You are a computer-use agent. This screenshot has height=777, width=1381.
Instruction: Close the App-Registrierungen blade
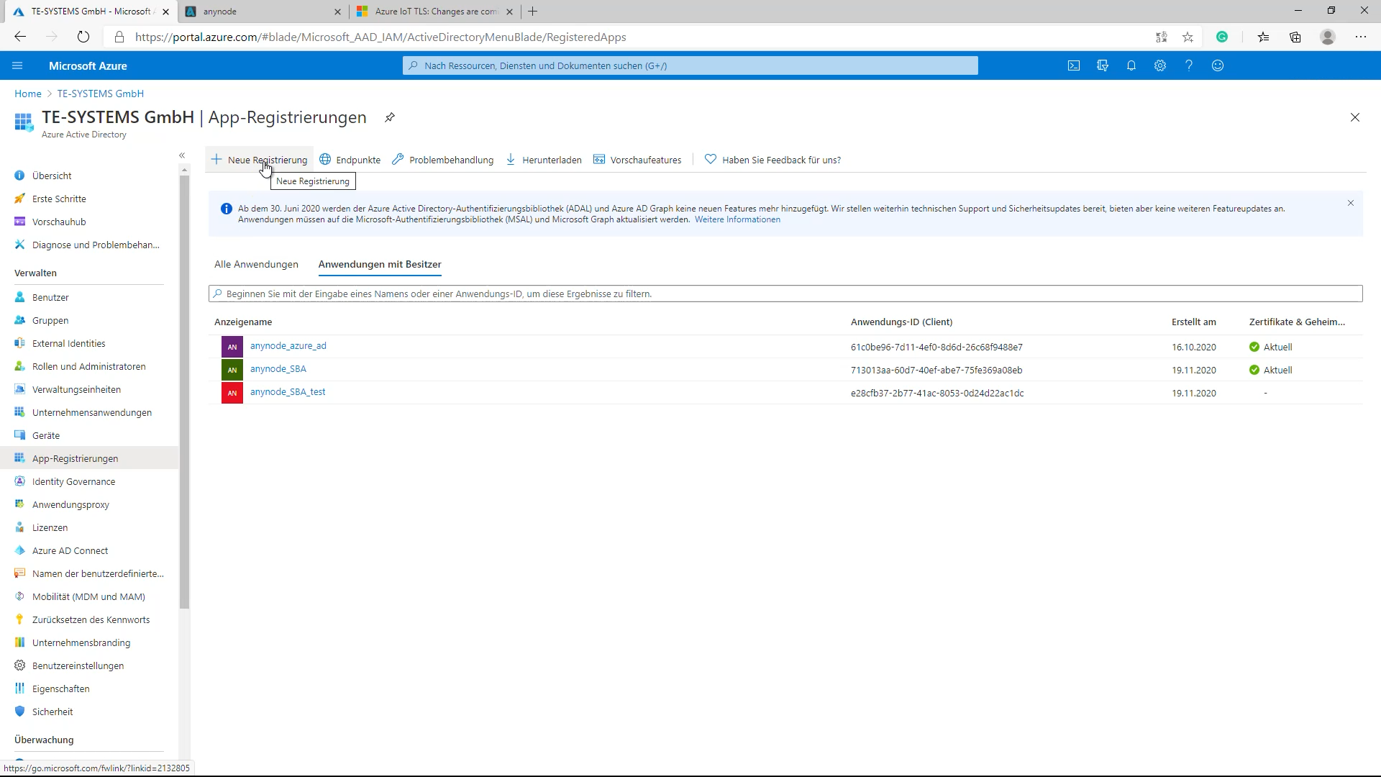[1355, 117]
